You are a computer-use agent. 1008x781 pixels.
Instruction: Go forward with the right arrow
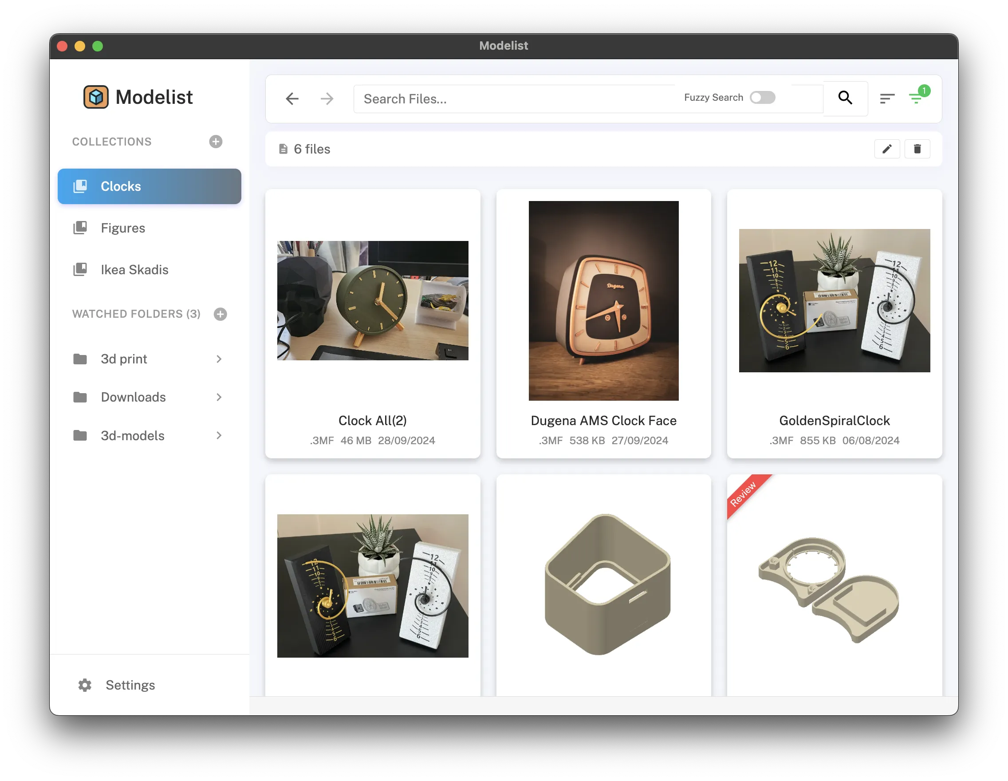click(x=327, y=99)
